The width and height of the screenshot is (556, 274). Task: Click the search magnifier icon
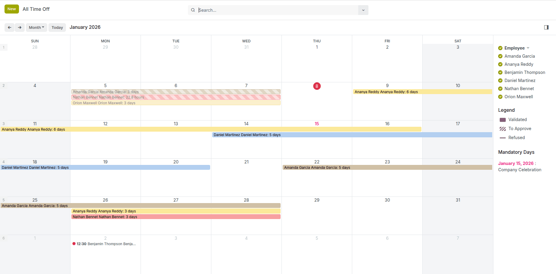(193, 10)
